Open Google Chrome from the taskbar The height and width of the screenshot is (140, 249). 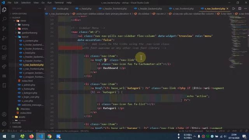[x=49, y=136]
